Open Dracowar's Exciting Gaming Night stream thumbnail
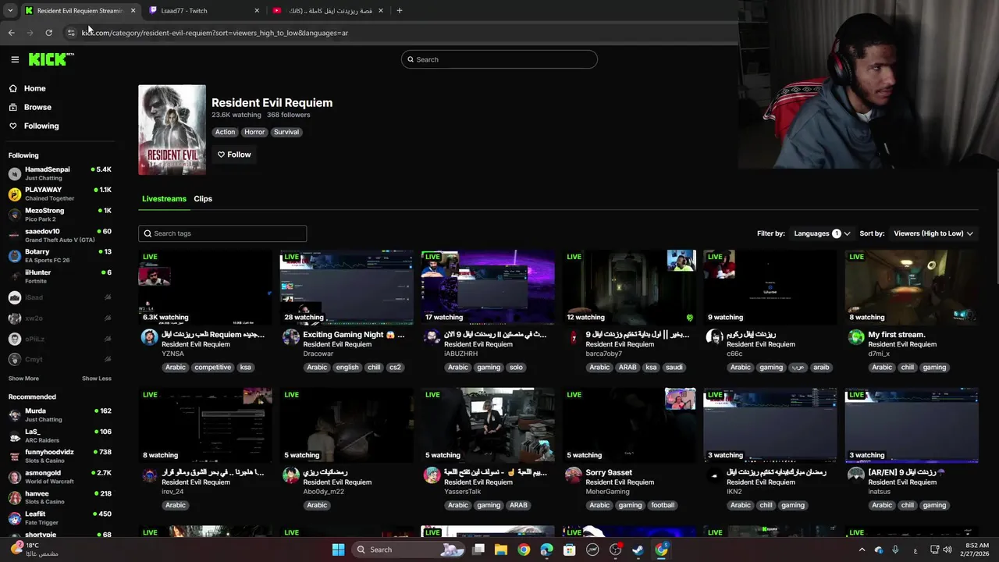999x562 pixels. tap(347, 287)
